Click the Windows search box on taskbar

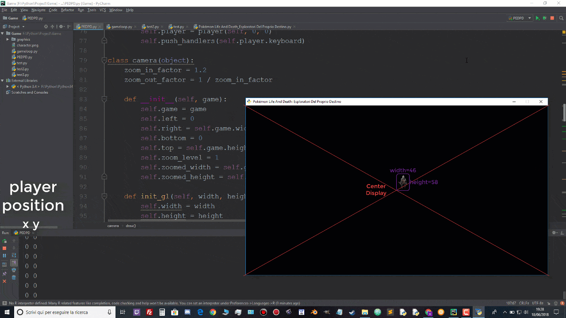coord(65,312)
